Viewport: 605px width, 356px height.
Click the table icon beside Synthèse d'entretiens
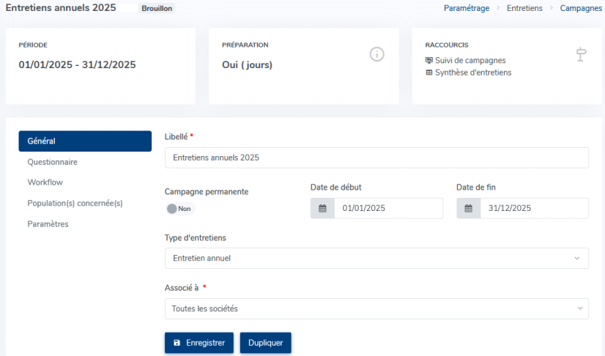[x=429, y=73]
